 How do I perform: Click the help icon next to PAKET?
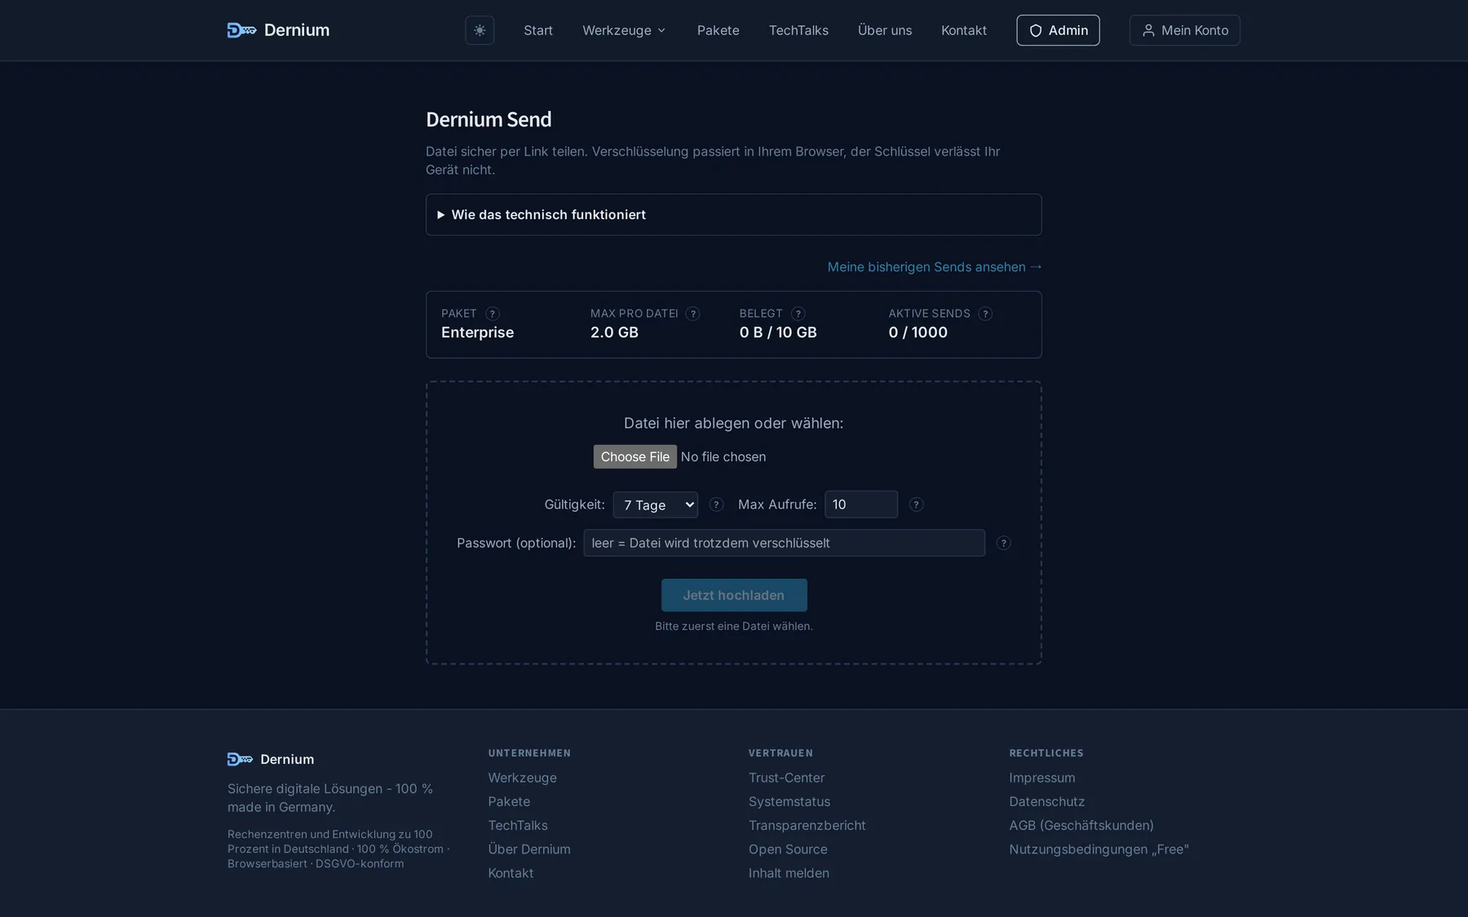pos(493,314)
